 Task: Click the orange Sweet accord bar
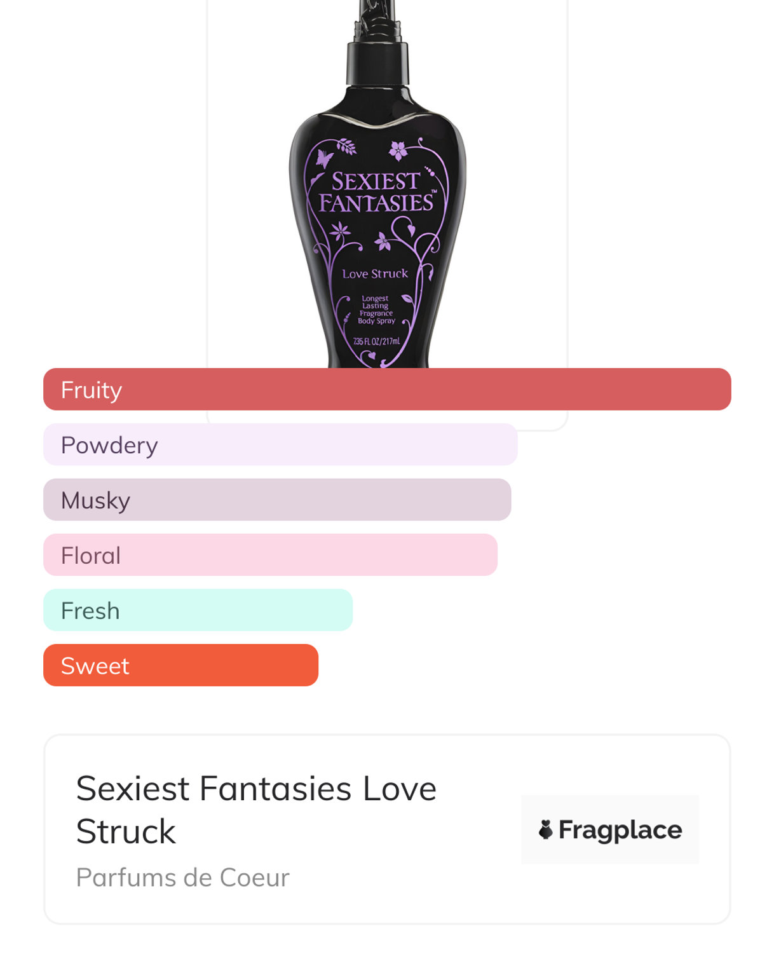pos(180,665)
